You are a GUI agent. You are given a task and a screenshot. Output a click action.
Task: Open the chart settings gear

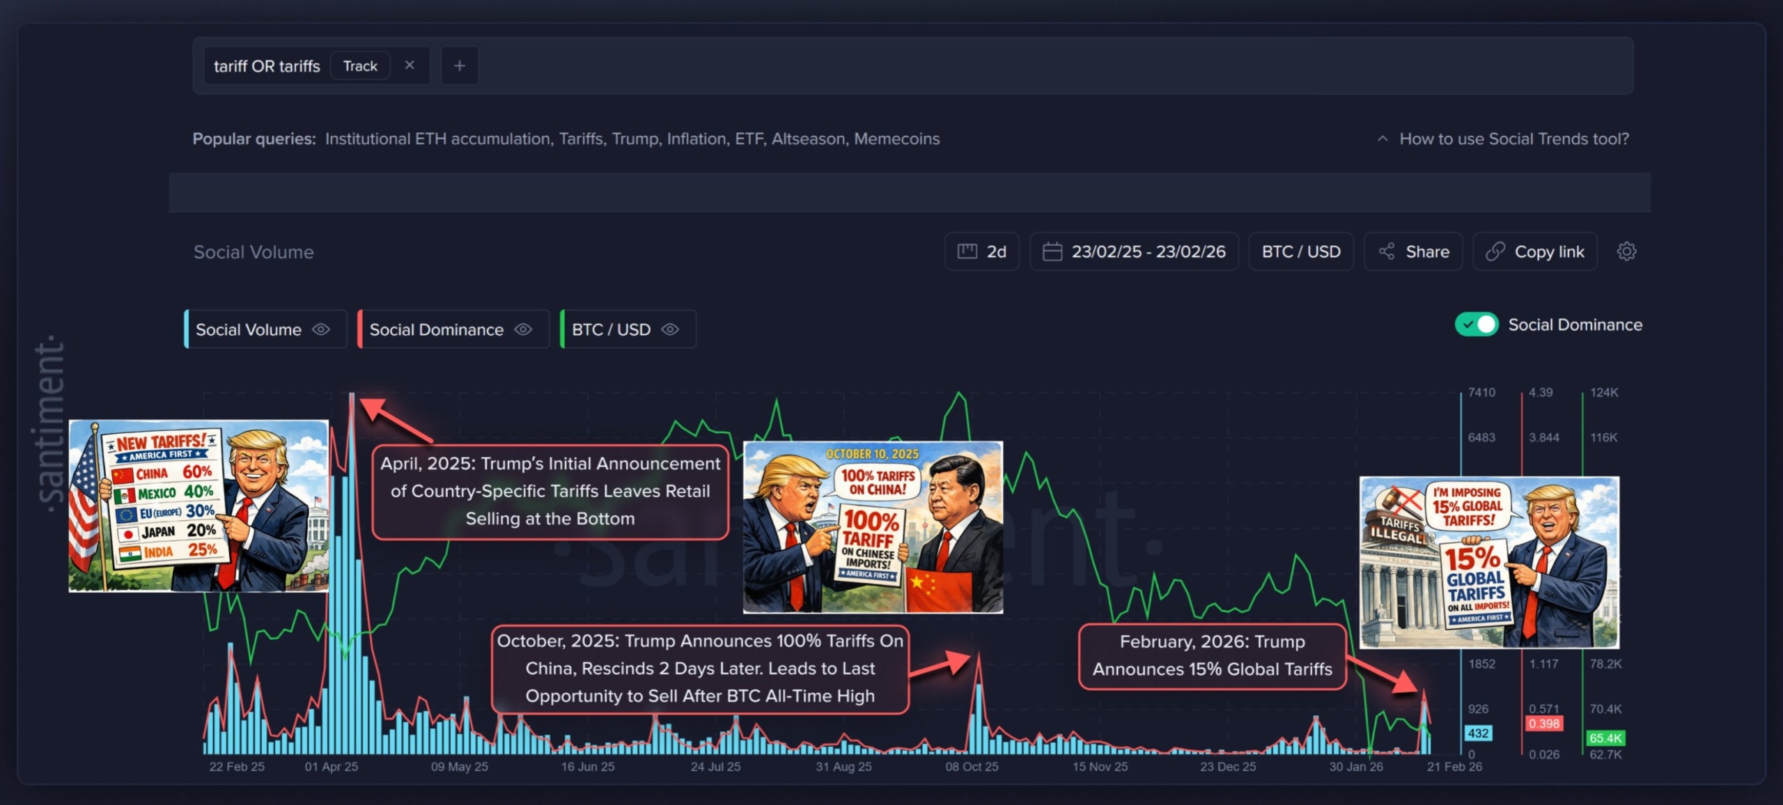pos(1628,251)
